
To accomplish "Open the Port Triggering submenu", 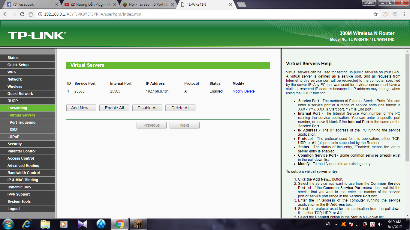I will pos(27,122).
